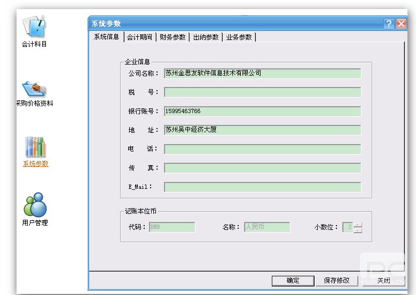Open the 用户管理 users icon
416x295 pixels.
click(35, 205)
